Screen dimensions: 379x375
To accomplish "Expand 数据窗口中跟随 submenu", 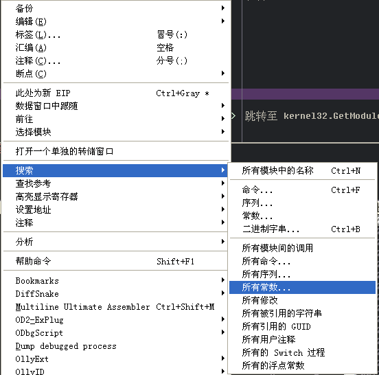I will (115, 106).
